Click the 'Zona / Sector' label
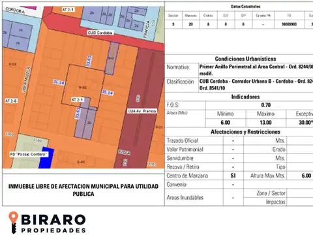The image size is (313, 235). pyautogui.click(x=271, y=193)
